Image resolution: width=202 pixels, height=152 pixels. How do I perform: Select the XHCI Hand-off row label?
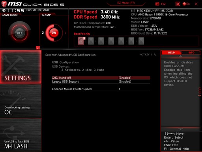pyautogui.click(x=62, y=78)
